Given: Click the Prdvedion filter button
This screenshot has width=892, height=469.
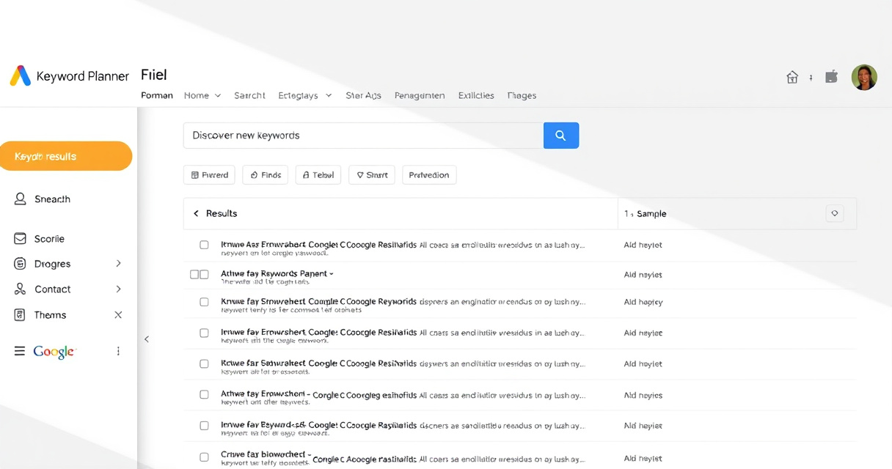Looking at the screenshot, I should (x=429, y=175).
